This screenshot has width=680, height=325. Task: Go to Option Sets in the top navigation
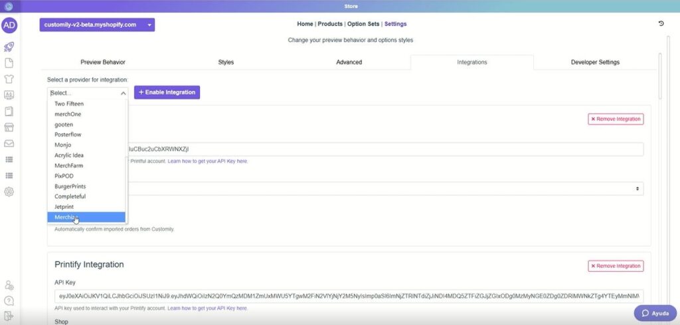[364, 24]
